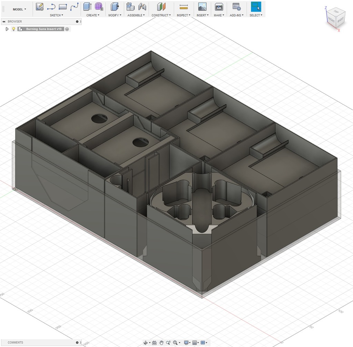Pick the Rectangle sketch tool
Screen dimensions: 353x347
(x=63, y=7)
